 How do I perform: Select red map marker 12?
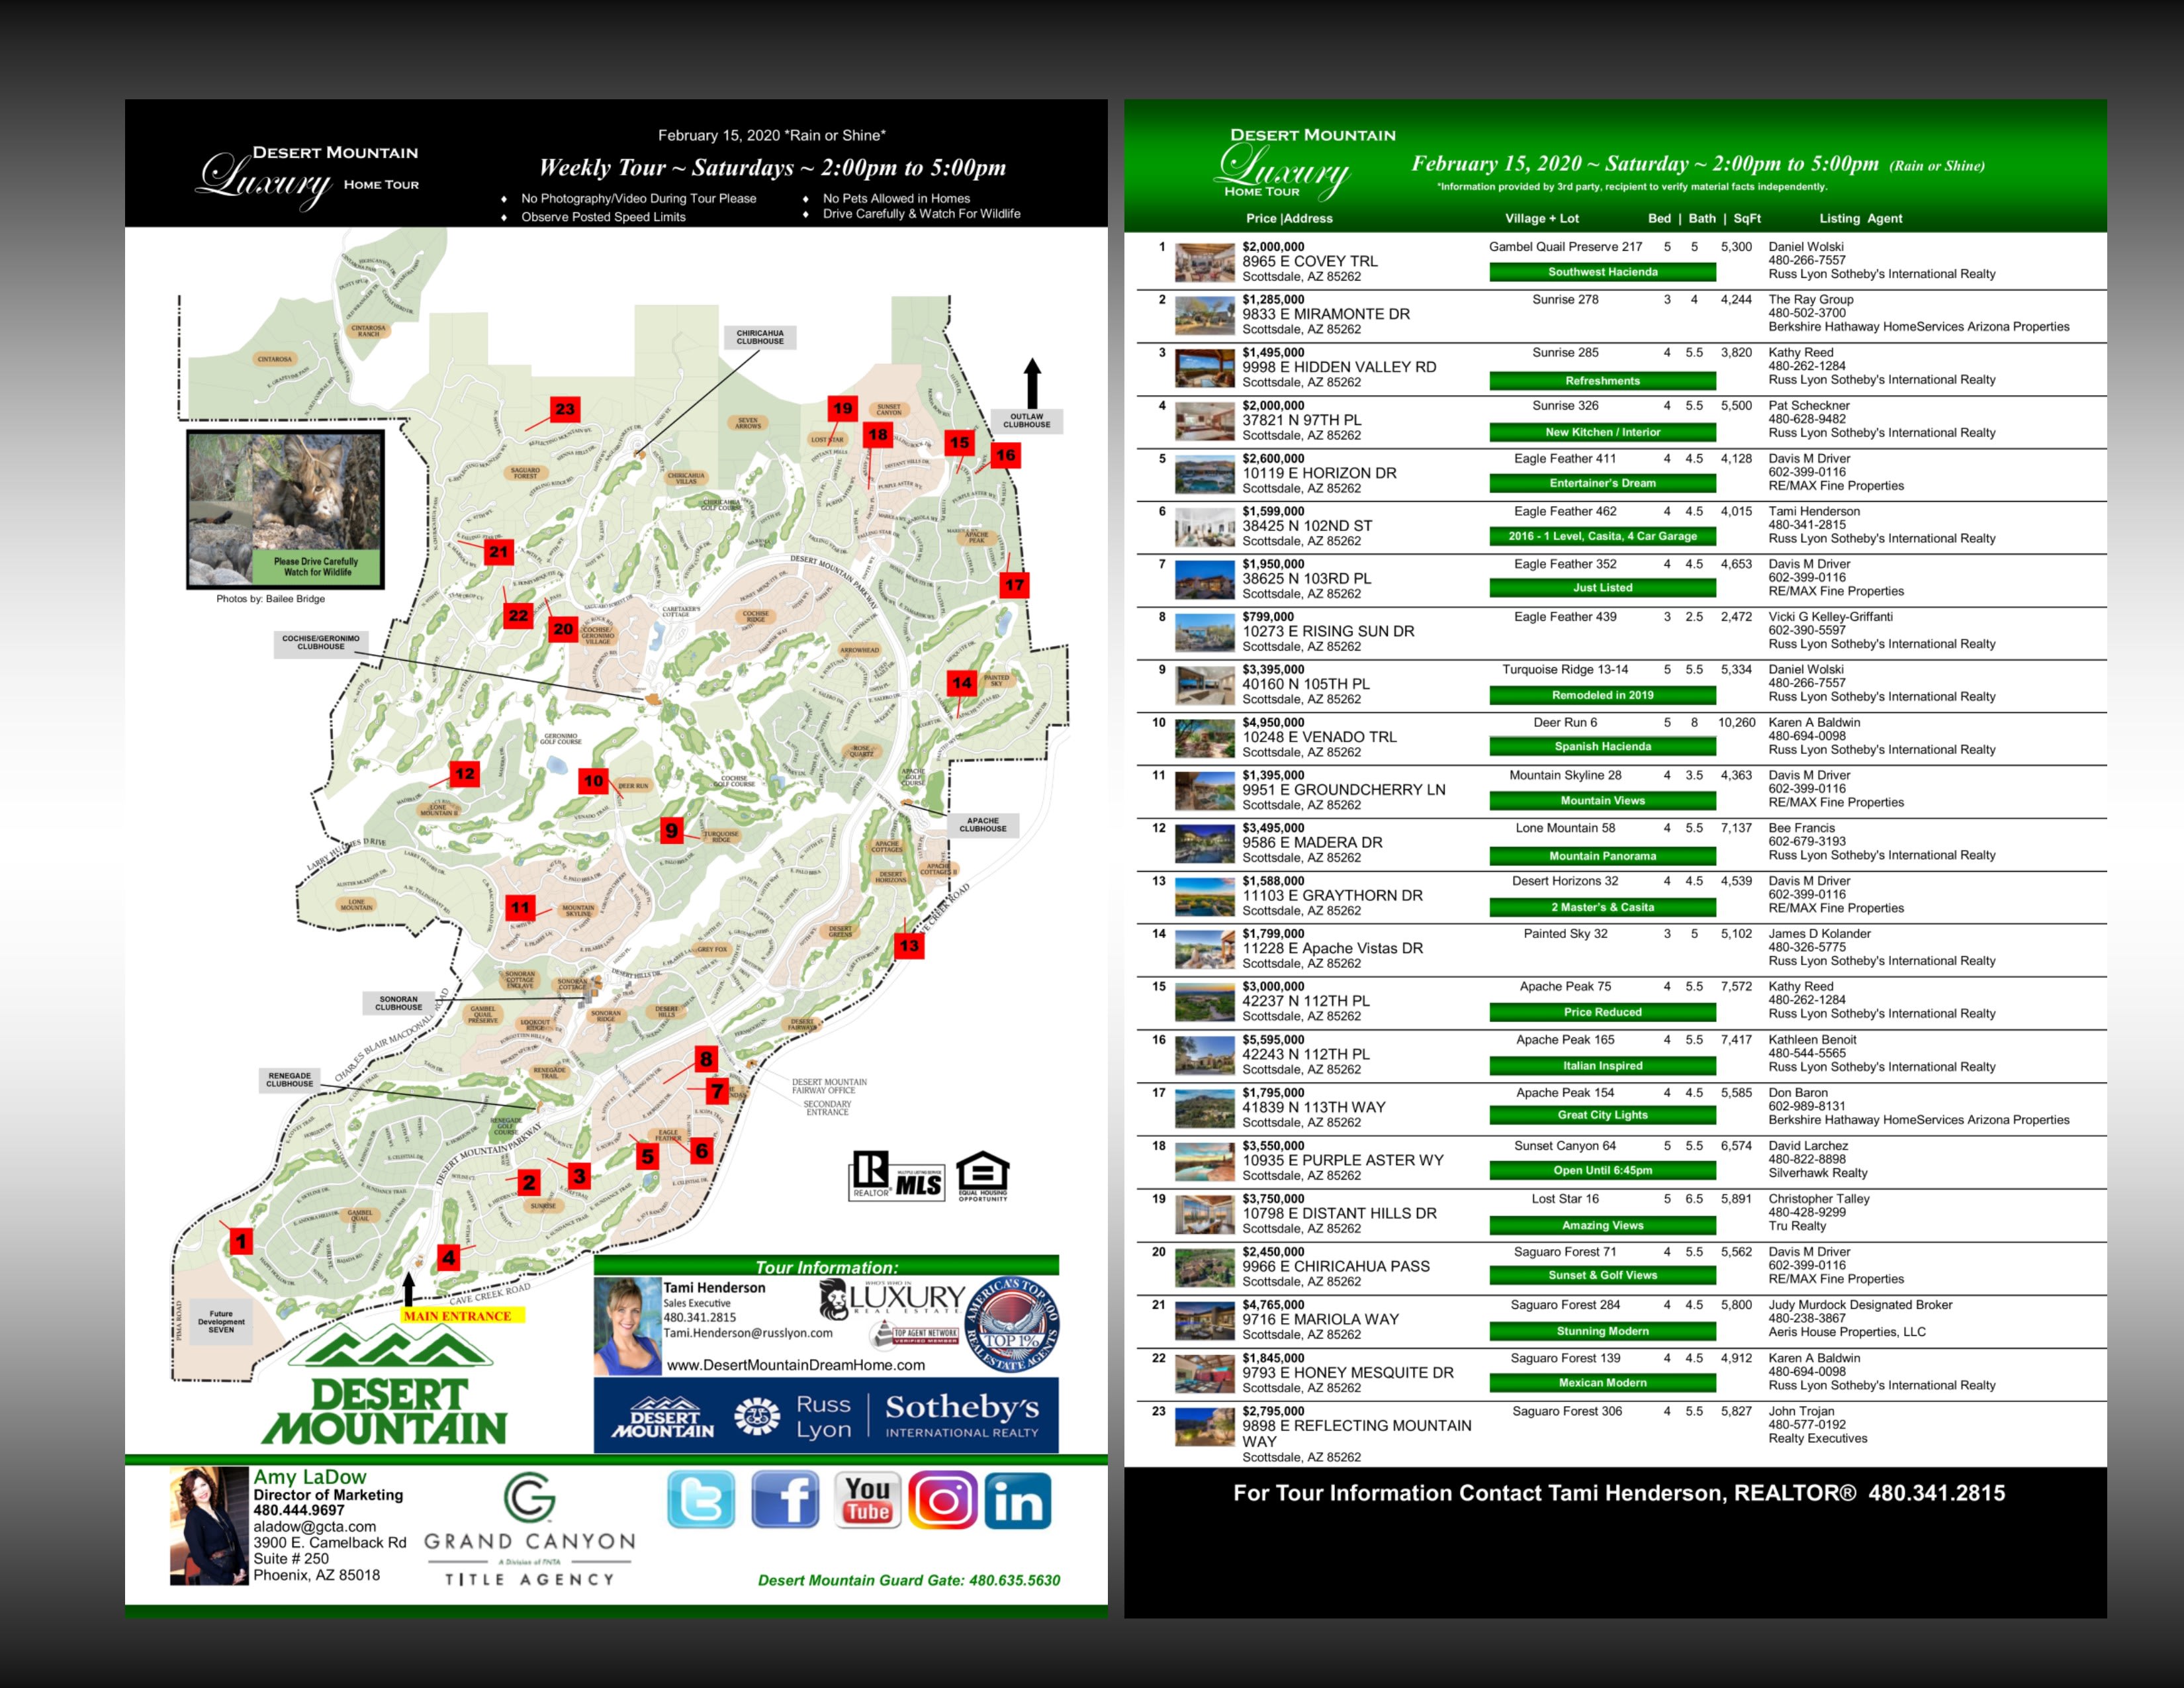(465, 774)
